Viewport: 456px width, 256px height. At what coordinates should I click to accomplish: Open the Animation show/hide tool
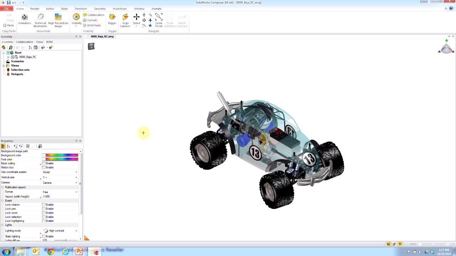coord(25,20)
